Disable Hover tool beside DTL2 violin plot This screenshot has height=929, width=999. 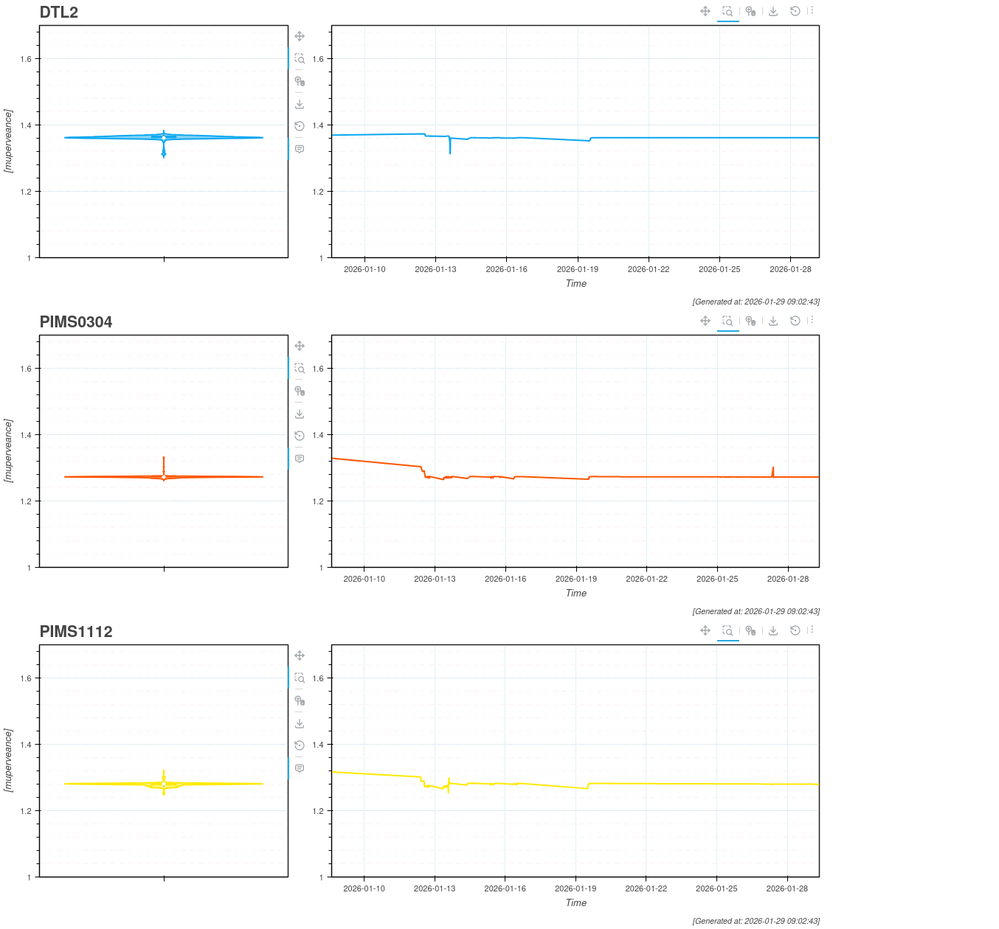(x=300, y=149)
